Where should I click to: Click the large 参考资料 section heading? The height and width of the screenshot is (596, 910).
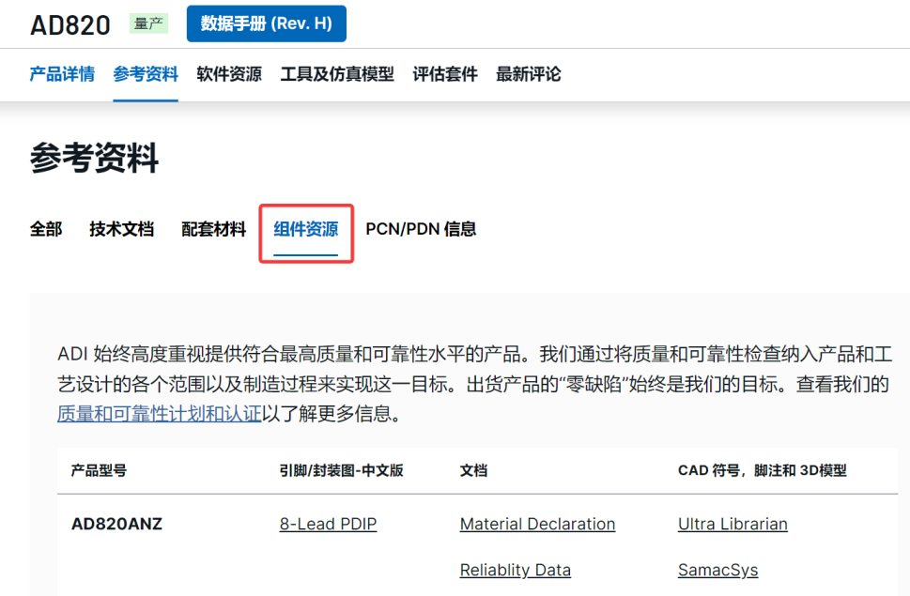(94, 158)
